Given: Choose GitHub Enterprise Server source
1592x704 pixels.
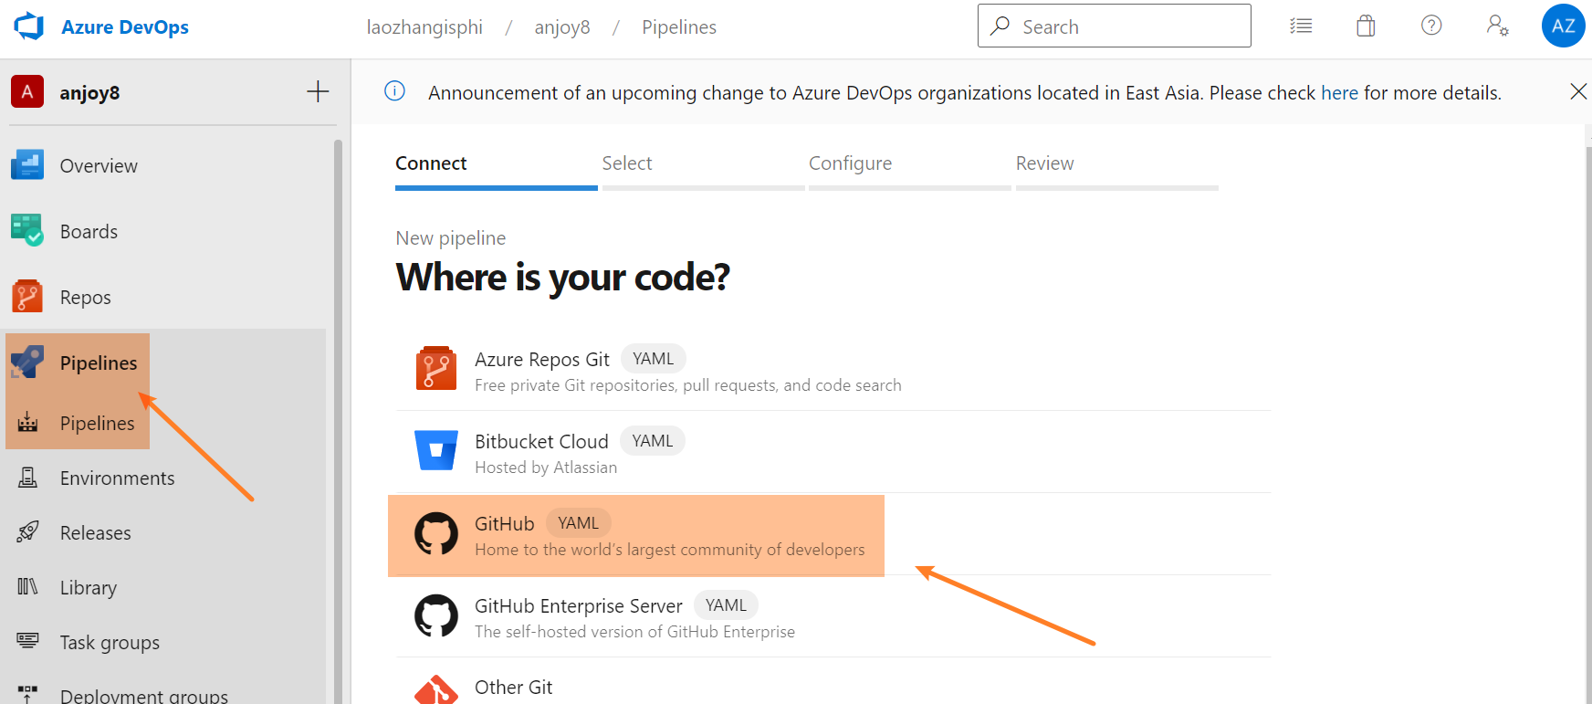Looking at the screenshot, I should tap(833, 616).
